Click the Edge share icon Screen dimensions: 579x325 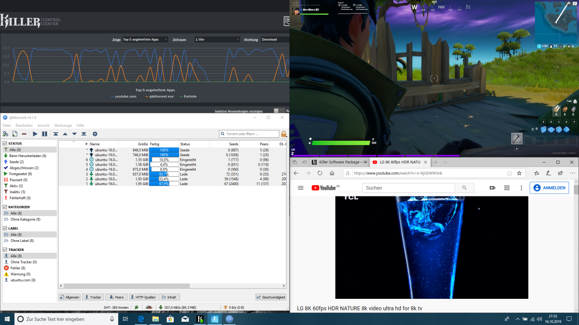click(560, 173)
